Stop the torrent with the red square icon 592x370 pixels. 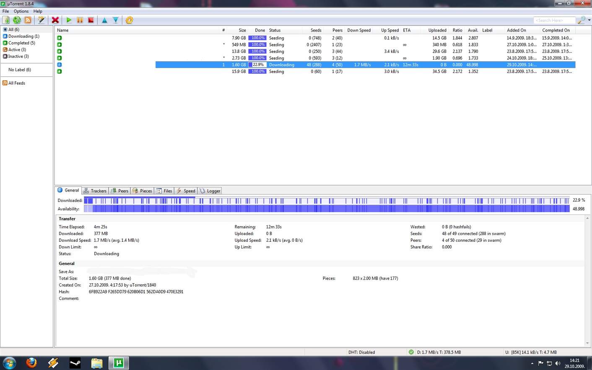point(91,20)
